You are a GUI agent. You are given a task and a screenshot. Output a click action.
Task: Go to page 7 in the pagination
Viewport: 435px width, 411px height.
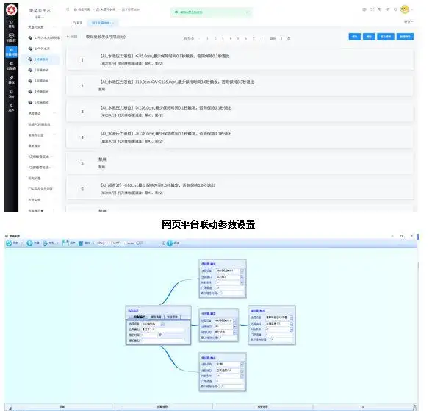click(254, 39)
